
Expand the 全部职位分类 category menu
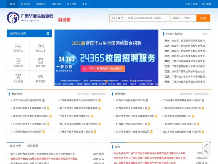[29, 33]
